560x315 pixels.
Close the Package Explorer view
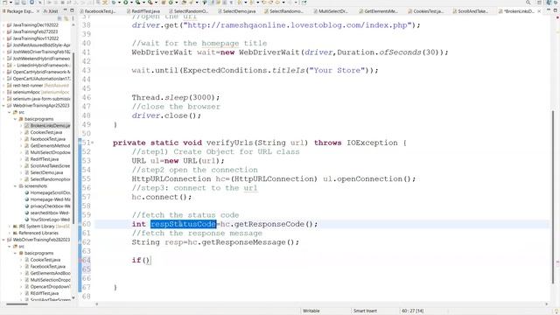click(x=38, y=11)
